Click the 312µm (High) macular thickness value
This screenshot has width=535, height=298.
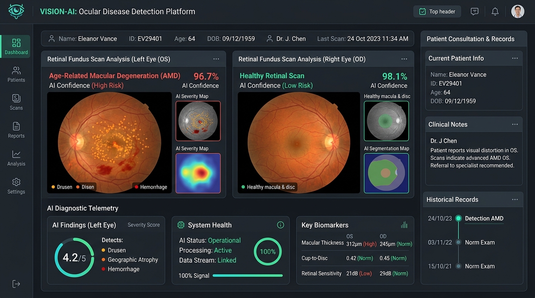(x=362, y=244)
